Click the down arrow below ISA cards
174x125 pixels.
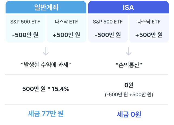tap(129, 51)
